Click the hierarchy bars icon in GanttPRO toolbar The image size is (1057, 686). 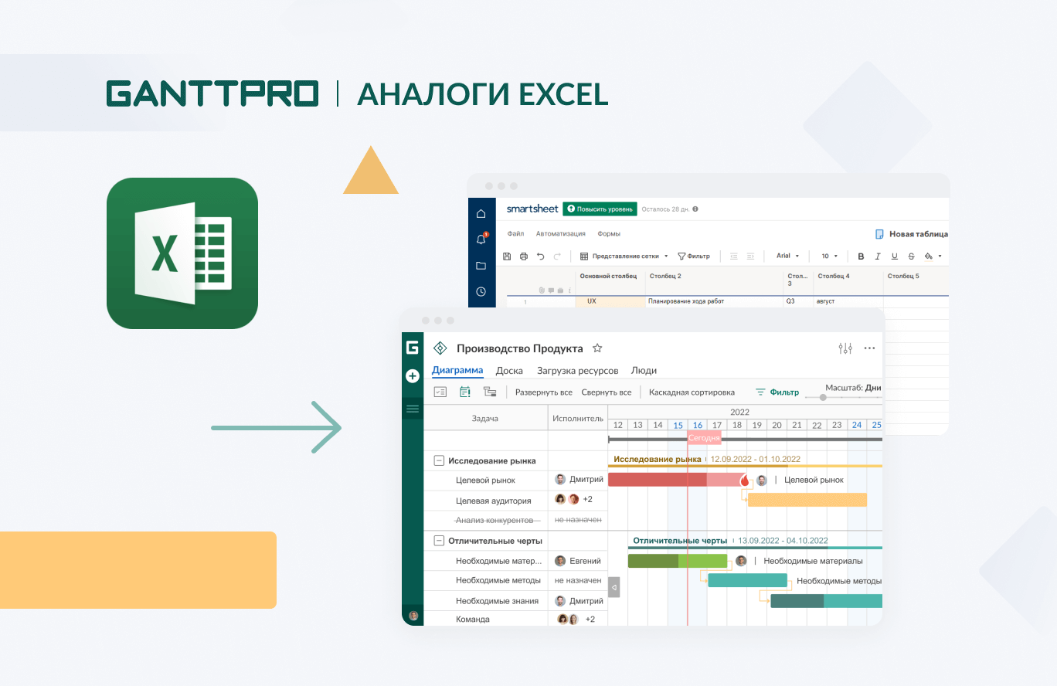pyautogui.click(x=490, y=392)
